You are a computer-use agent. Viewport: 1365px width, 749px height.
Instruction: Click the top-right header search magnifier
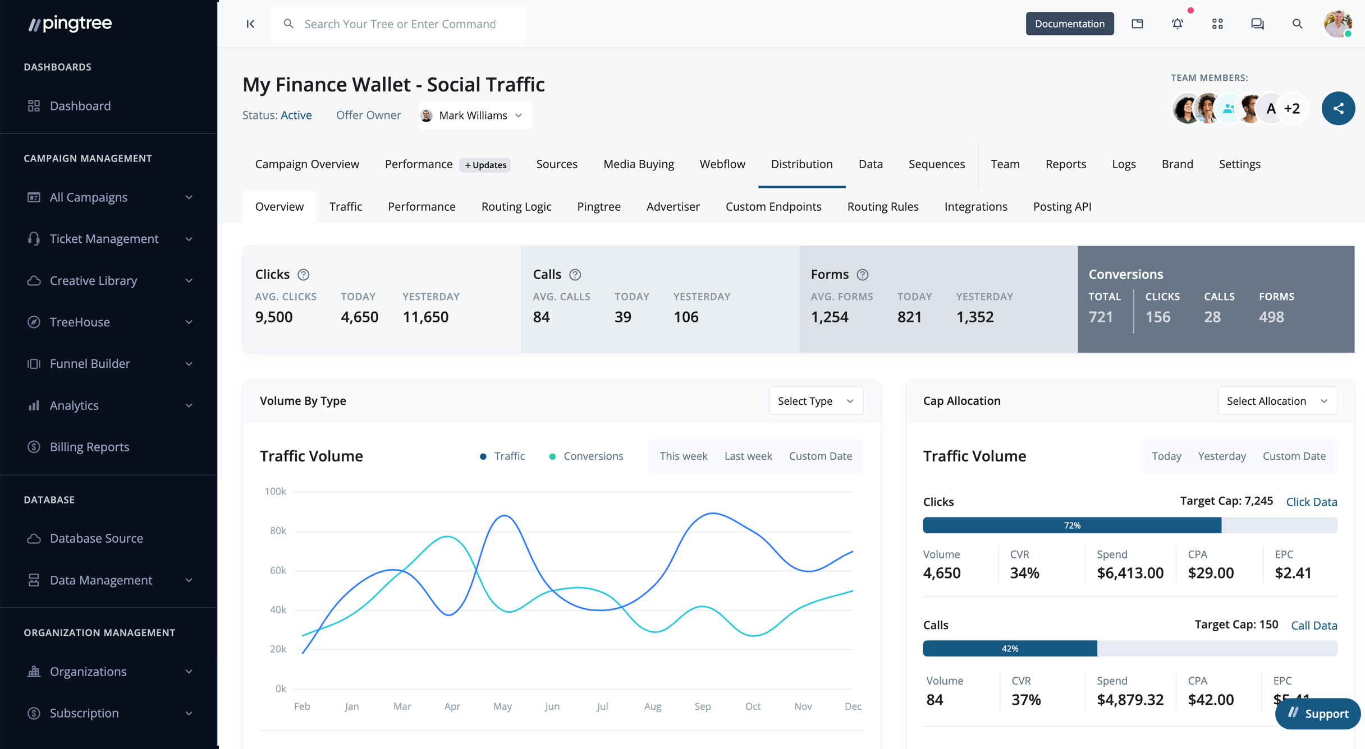point(1297,24)
